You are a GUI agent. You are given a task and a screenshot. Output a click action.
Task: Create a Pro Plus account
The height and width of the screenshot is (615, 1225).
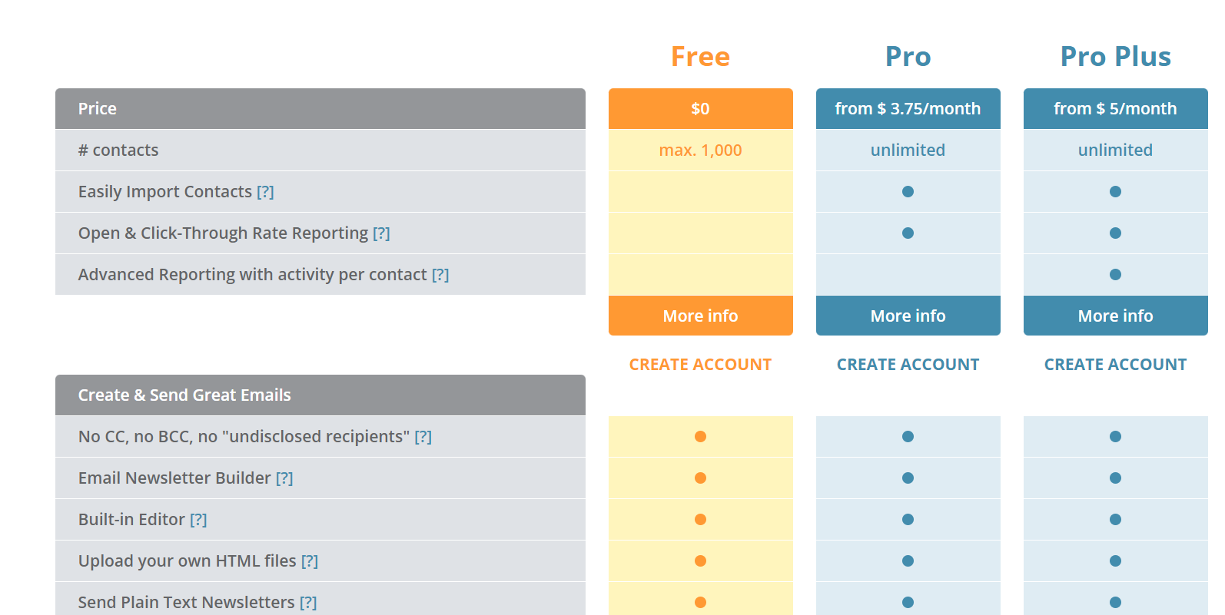[x=1116, y=365]
